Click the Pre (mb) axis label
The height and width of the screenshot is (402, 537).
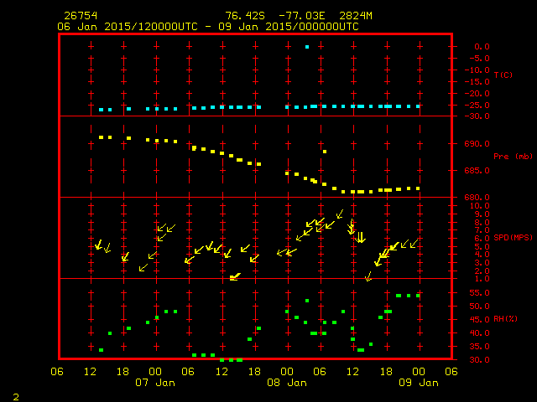coord(513,157)
